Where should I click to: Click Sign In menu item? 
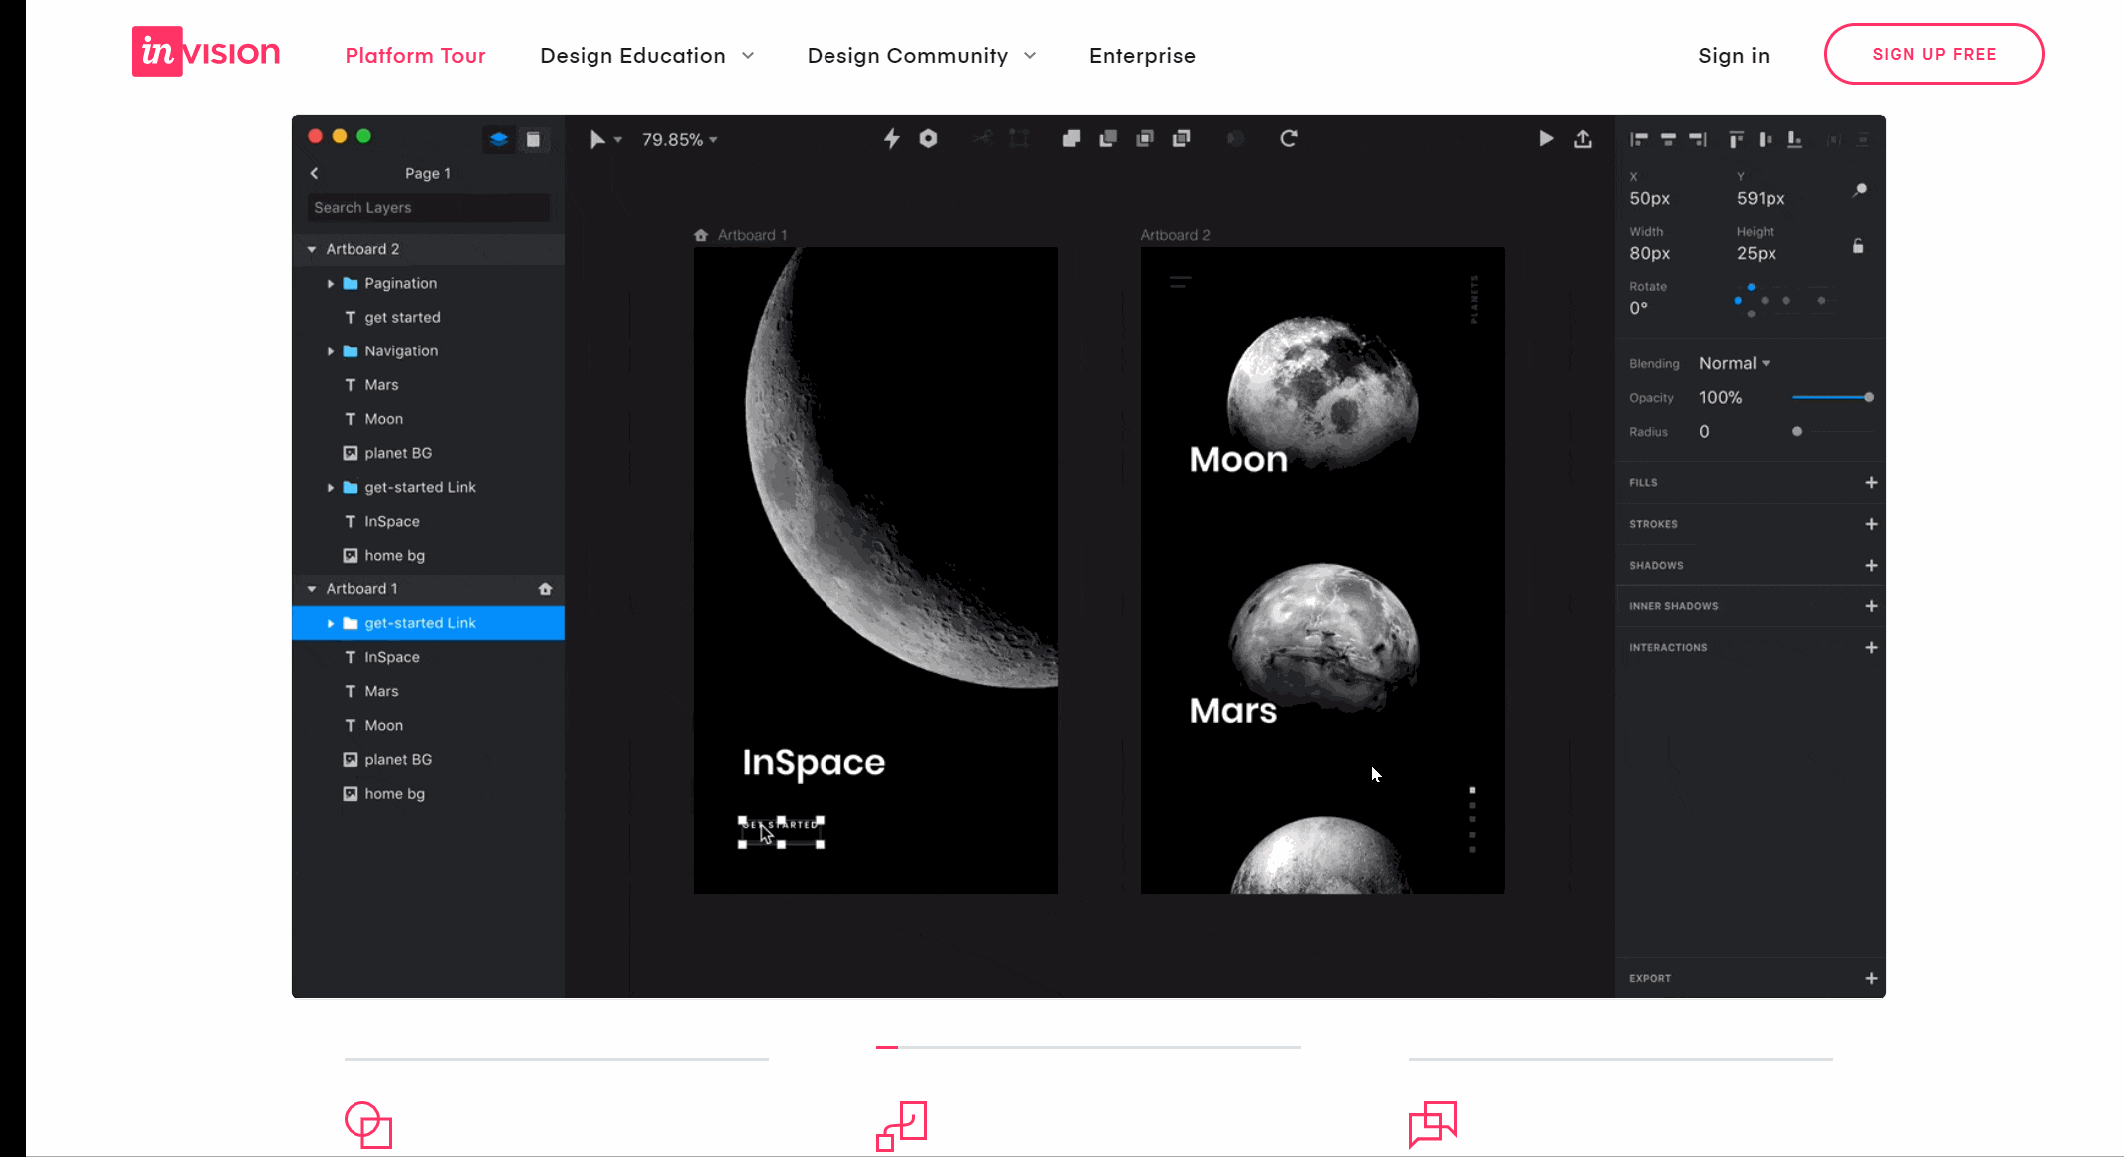tap(1734, 53)
